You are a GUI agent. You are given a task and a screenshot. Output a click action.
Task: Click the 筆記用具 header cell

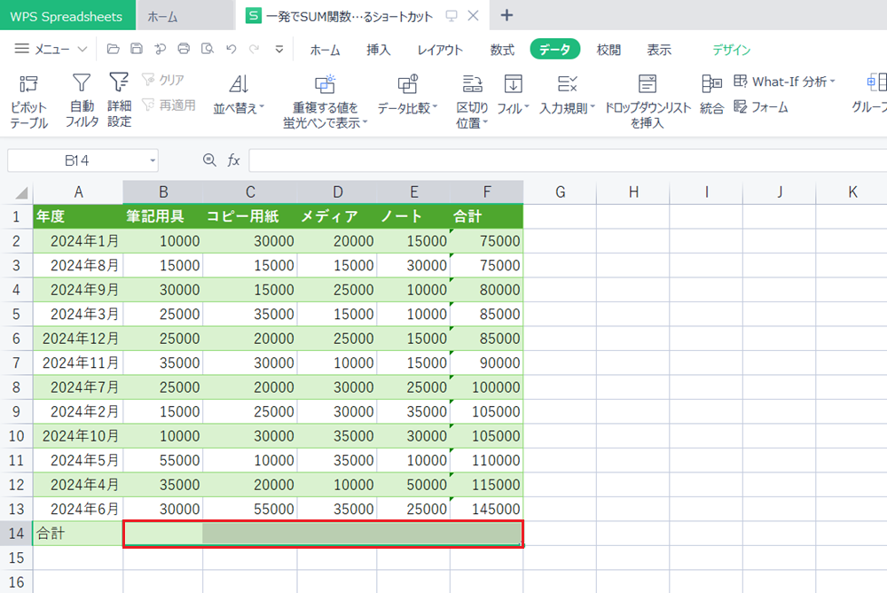pos(163,216)
